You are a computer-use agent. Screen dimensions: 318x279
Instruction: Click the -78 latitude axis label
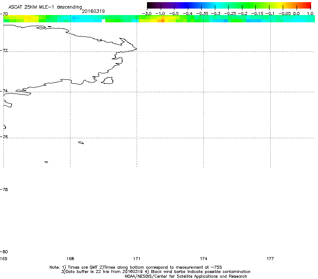(x=4, y=189)
